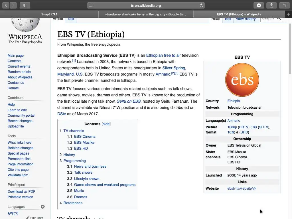Screen dimensions: 292x219
Task: Open Wikidata item link
Action: [x=18, y=175]
